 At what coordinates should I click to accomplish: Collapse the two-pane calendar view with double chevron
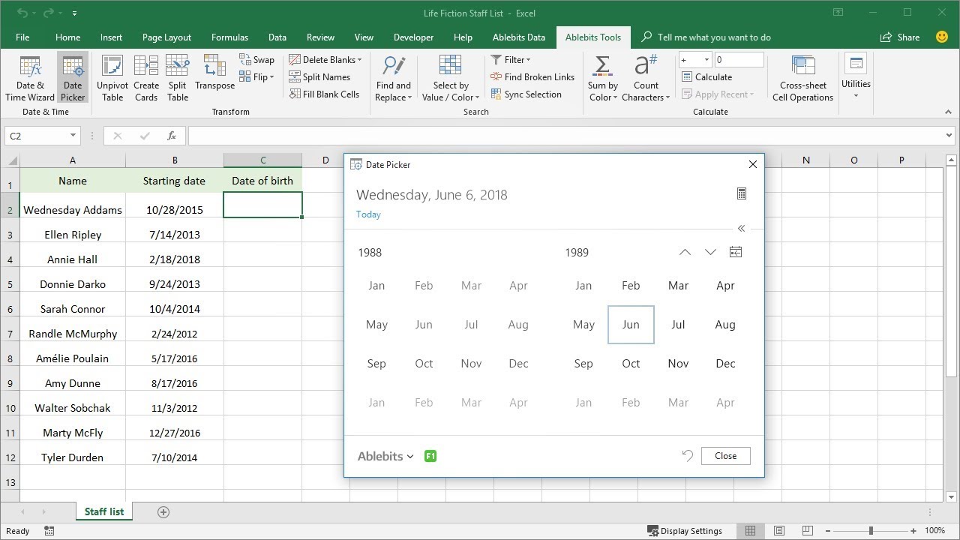tap(741, 229)
